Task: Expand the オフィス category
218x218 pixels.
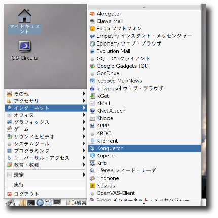Action: (x=46, y=115)
